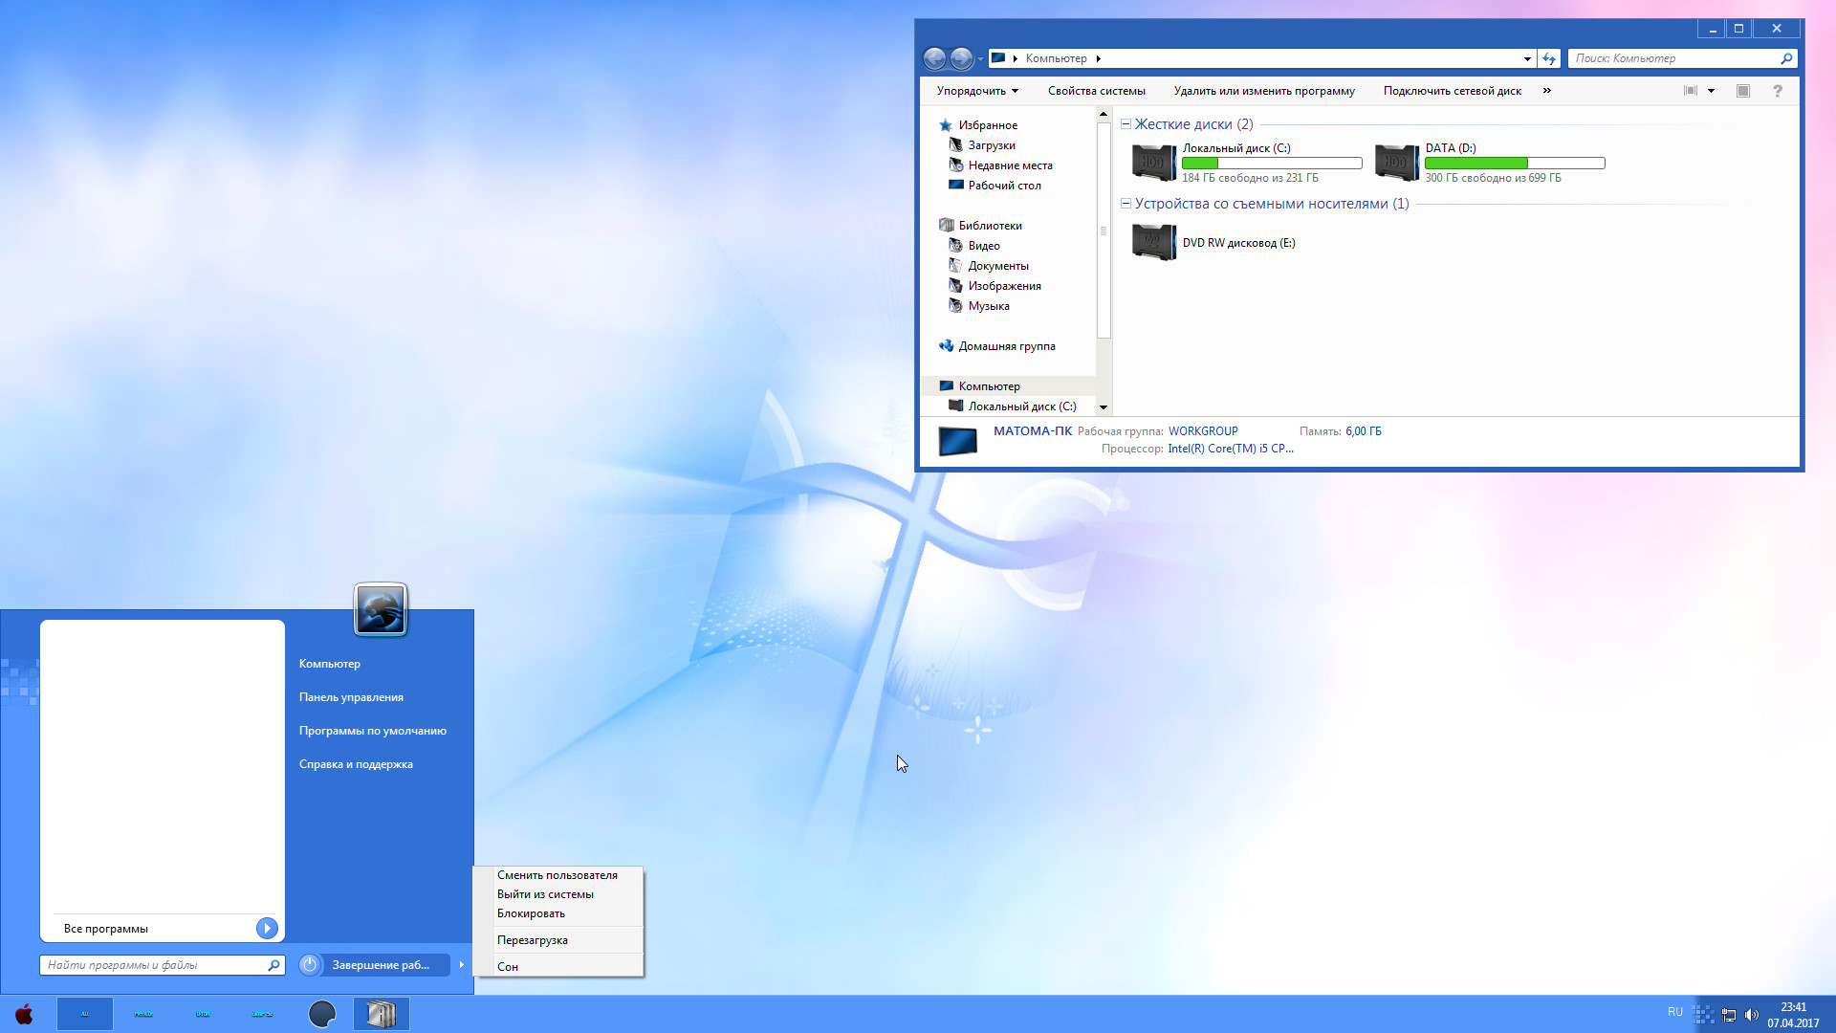Viewport: 1836px width, 1033px height.
Task: Open the shutdown options arrow in Start menu
Action: [x=462, y=964]
